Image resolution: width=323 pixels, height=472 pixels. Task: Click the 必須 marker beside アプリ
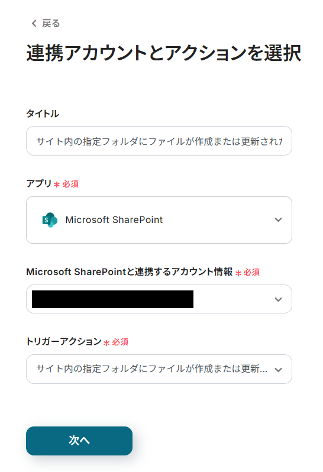[70, 184]
